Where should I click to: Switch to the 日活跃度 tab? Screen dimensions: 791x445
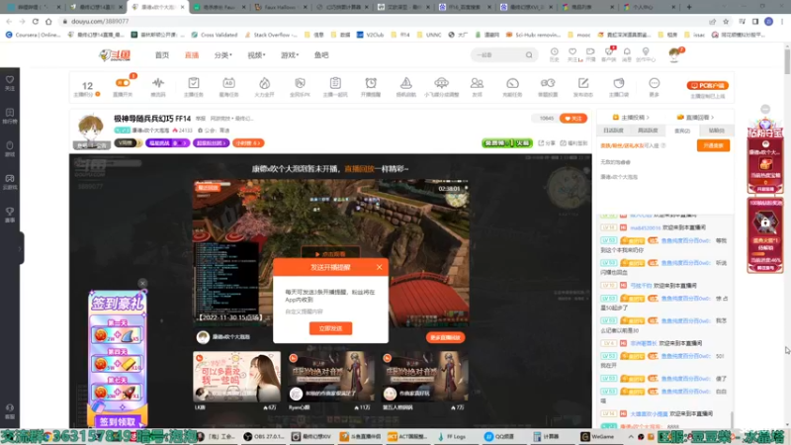(x=613, y=131)
